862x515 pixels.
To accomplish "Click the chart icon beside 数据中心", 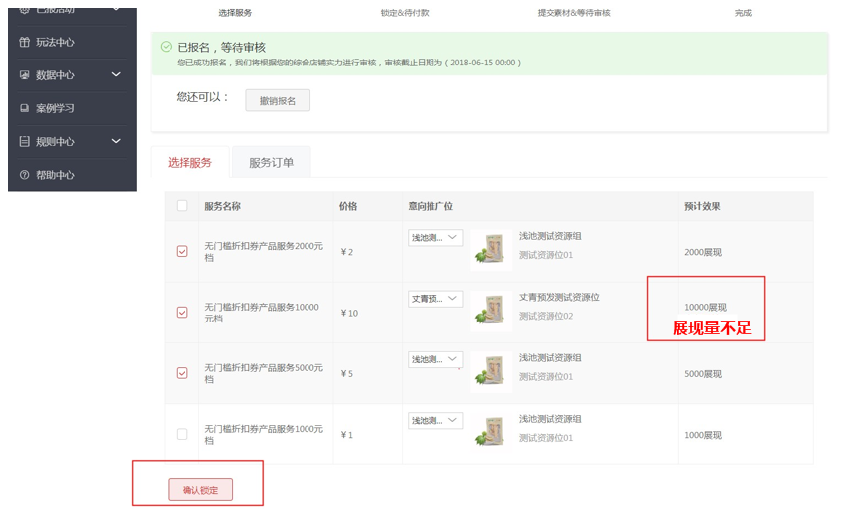I will (25, 75).
